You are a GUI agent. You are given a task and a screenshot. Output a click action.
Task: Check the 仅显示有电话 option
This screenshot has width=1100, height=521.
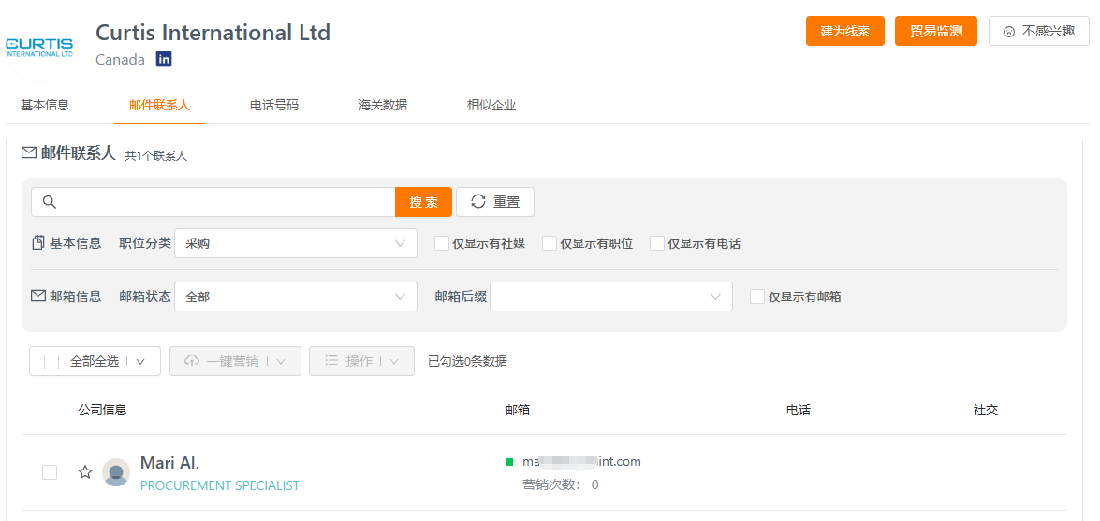657,243
